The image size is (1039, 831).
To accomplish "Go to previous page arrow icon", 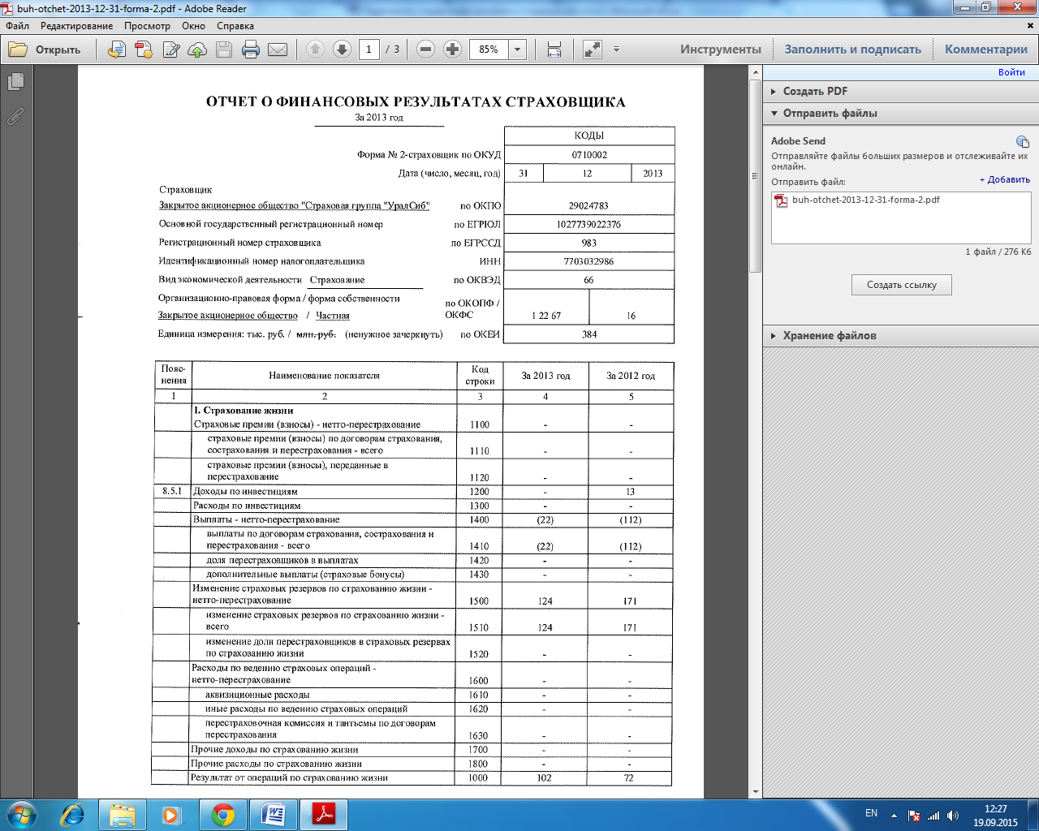I will tap(315, 50).
